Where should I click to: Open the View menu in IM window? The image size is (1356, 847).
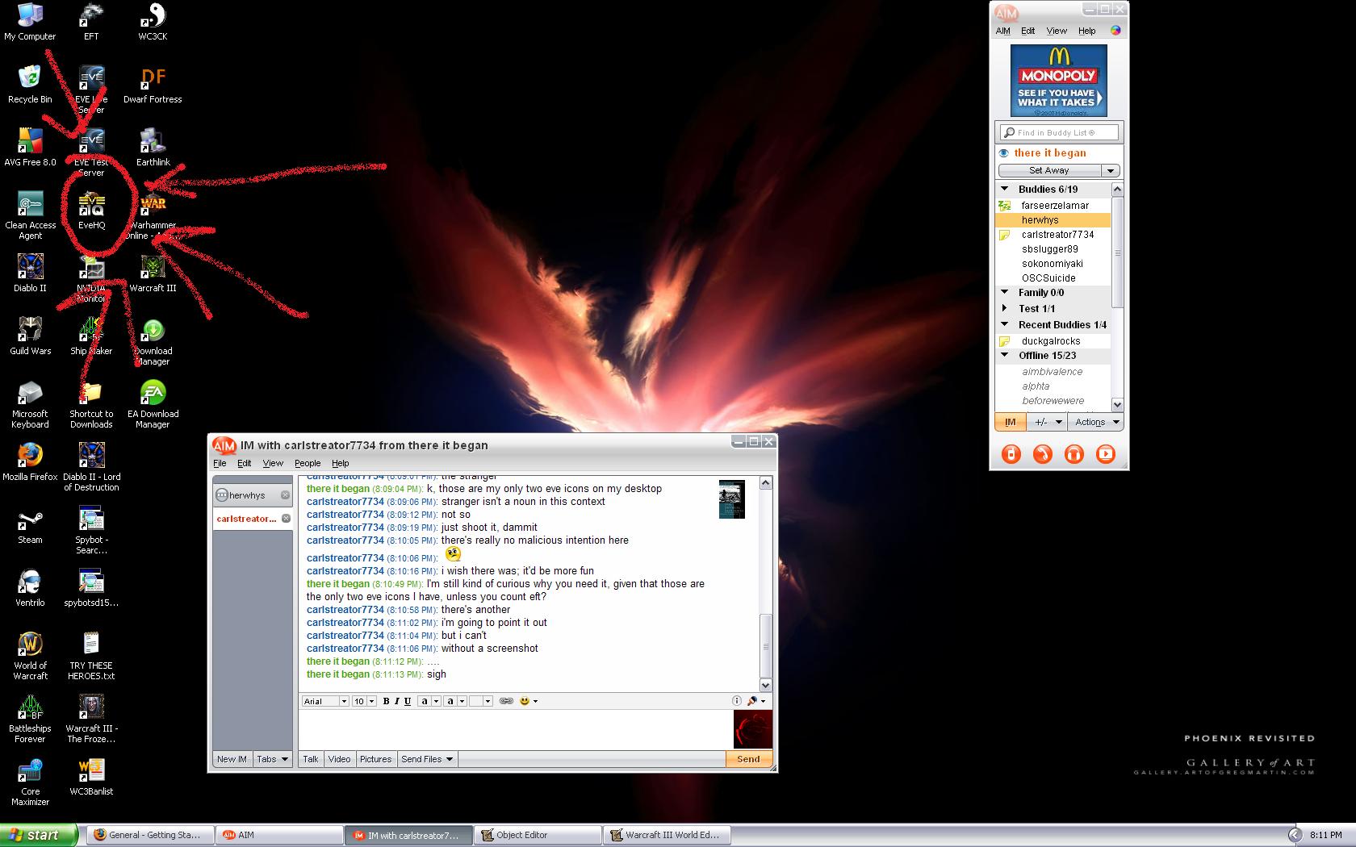(273, 464)
